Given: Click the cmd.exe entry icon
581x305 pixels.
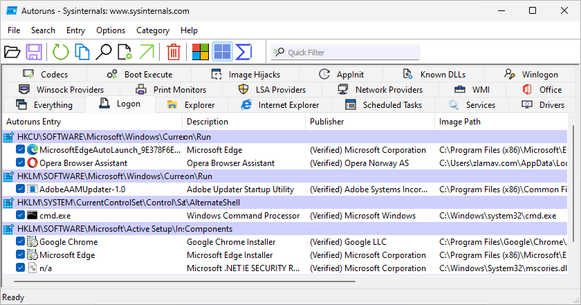Looking at the screenshot, I should pos(33,215).
